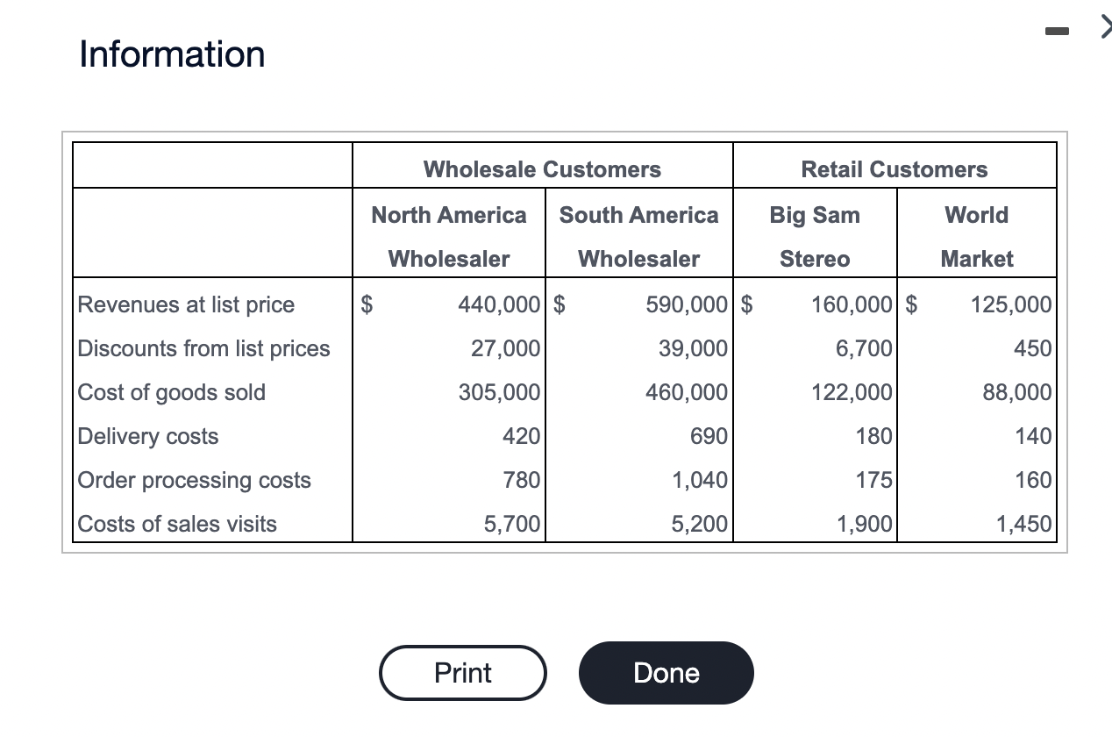Select the 440,000 revenue value
Image resolution: width=1112 pixels, height=737 pixels.
(x=500, y=304)
